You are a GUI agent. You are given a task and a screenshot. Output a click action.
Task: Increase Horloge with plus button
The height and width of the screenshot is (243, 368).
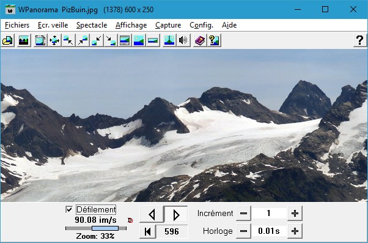point(295,231)
